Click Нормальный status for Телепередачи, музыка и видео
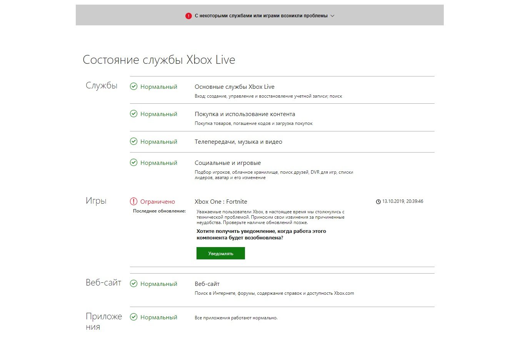Image resolution: width=528 pixels, height=337 pixels. (x=159, y=142)
